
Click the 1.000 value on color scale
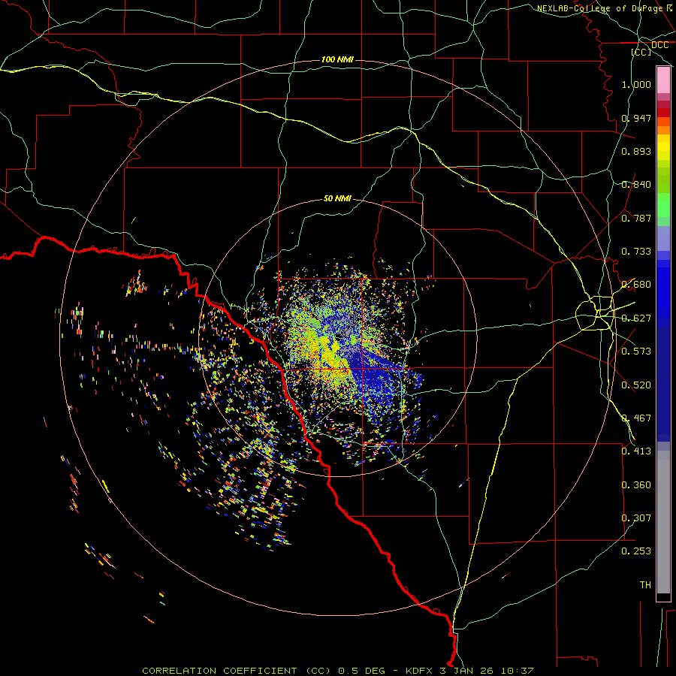(636, 84)
